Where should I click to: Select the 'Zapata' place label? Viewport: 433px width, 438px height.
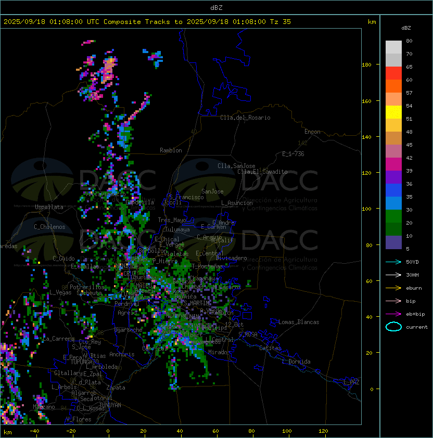coord(116,388)
